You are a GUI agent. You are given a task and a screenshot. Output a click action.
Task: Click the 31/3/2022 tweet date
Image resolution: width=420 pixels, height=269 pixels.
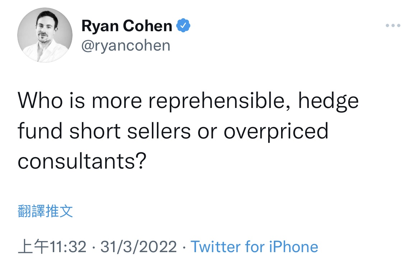coord(139,246)
